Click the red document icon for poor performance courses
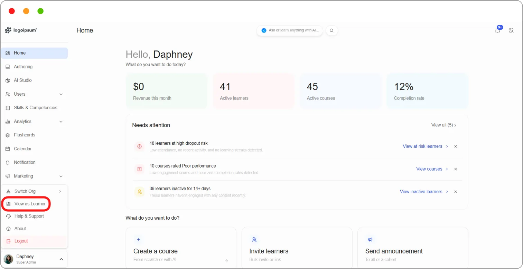Viewport: 523px width, 269px height. 139,169
